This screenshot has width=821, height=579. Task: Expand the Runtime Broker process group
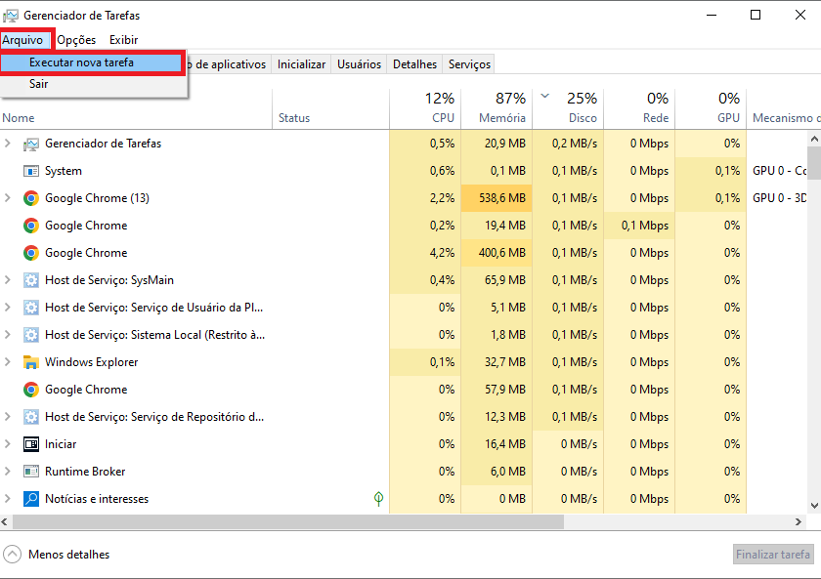[8, 471]
